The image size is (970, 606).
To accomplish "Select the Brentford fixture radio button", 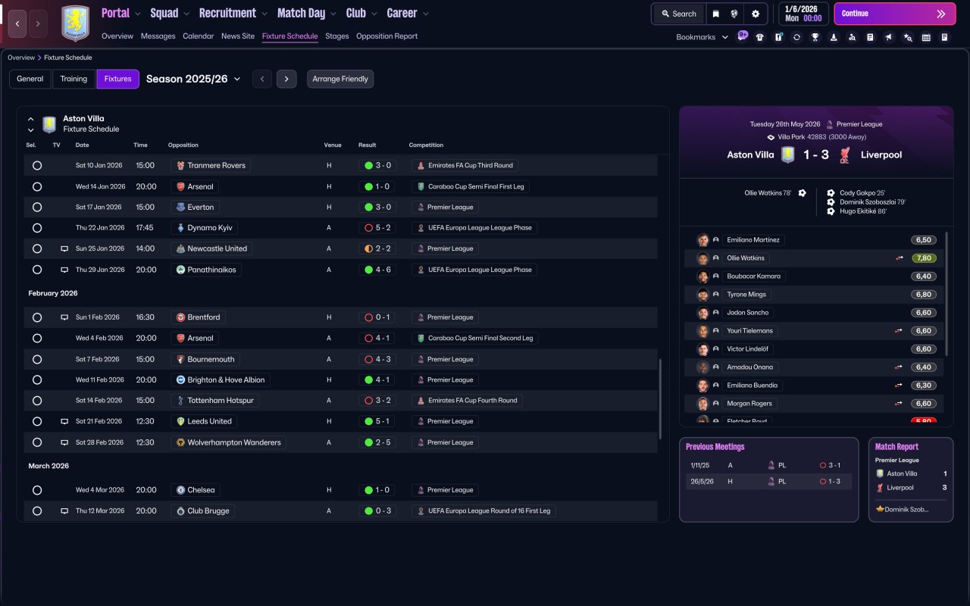I will tap(37, 317).
